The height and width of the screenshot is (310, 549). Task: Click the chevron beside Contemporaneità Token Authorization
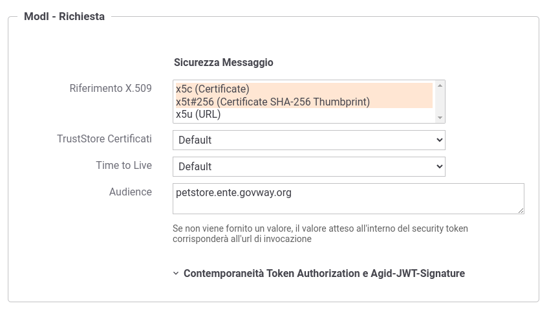click(x=176, y=273)
